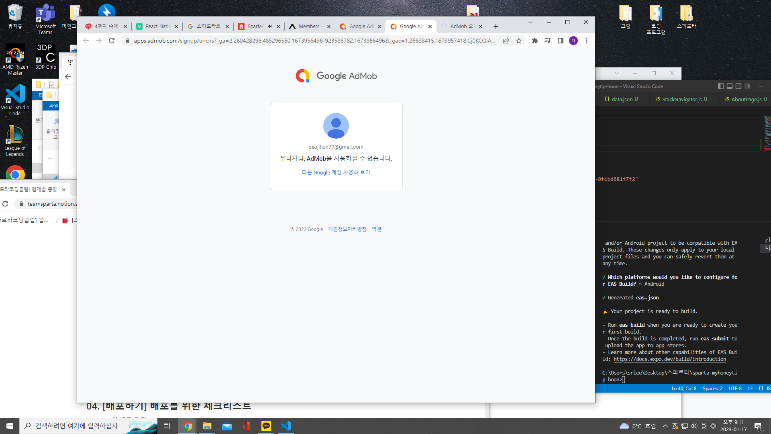Change line ending via LF status item
771x434 pixels.
point(750,389)
